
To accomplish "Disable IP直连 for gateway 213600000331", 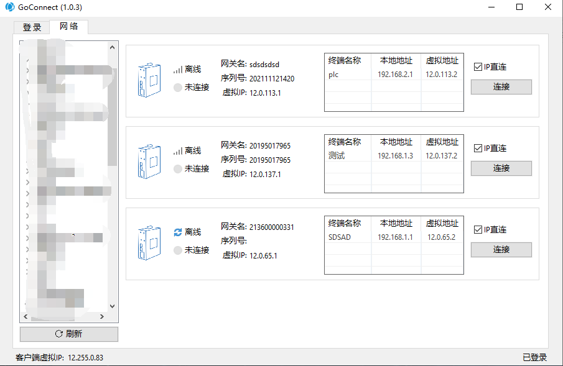I will (x=478, y=230).
